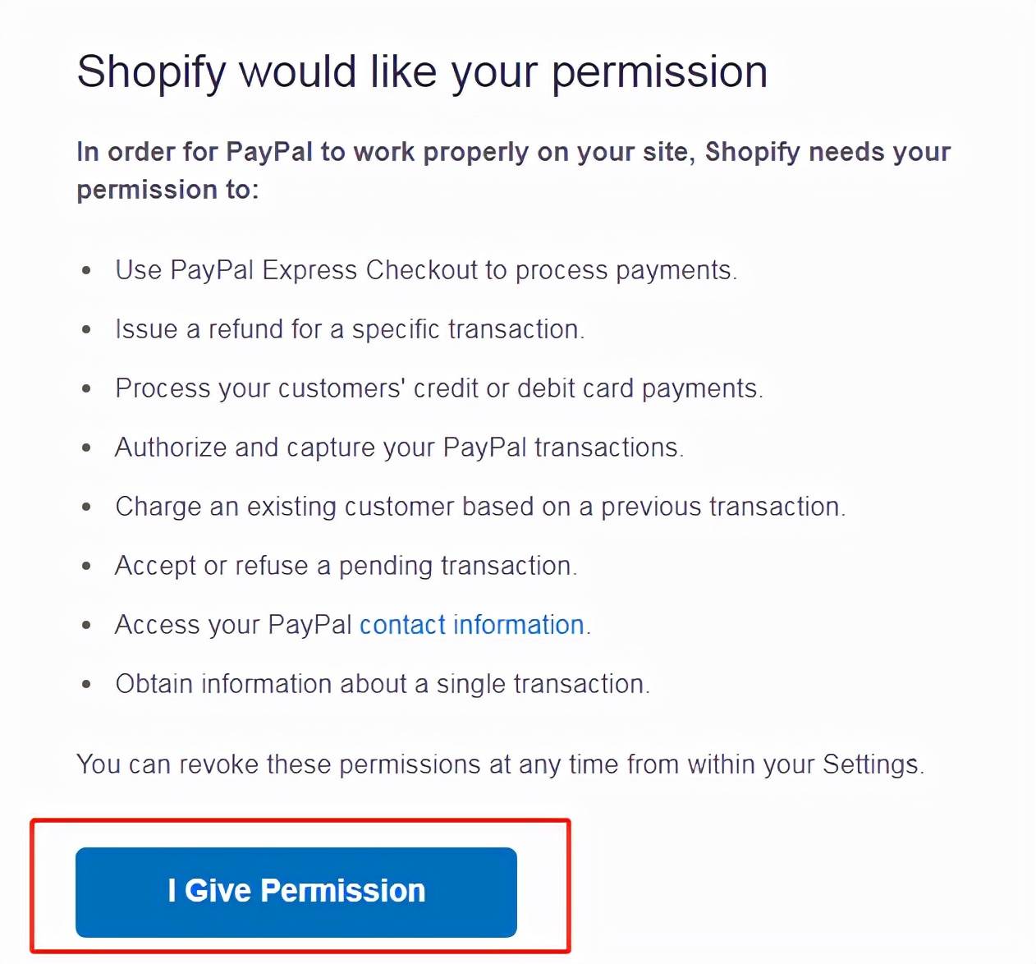Click the bullet beside "Accept or refuse"
Screen dimensions: 1036x964
click(x=87, y=566)
